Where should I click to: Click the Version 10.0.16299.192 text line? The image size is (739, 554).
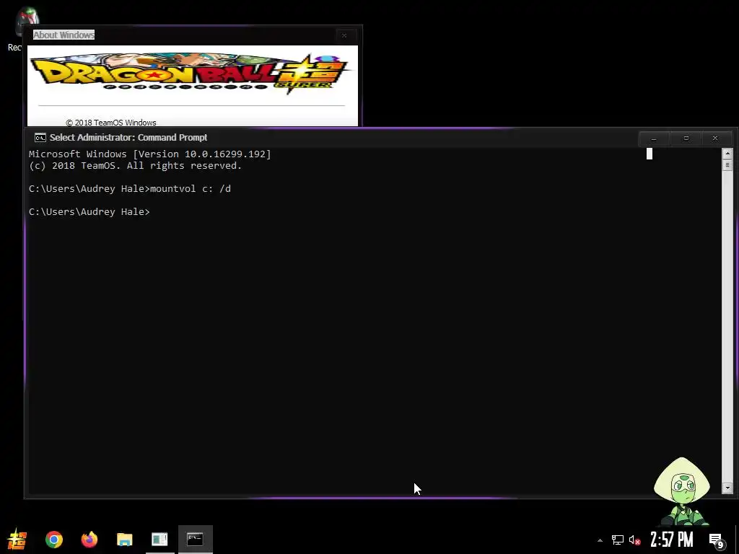(150, 154)
